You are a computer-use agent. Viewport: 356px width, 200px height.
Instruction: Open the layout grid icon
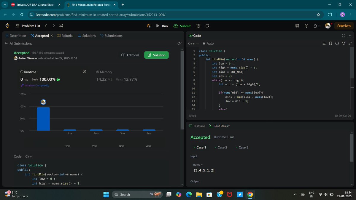click(x=297, y=26)
